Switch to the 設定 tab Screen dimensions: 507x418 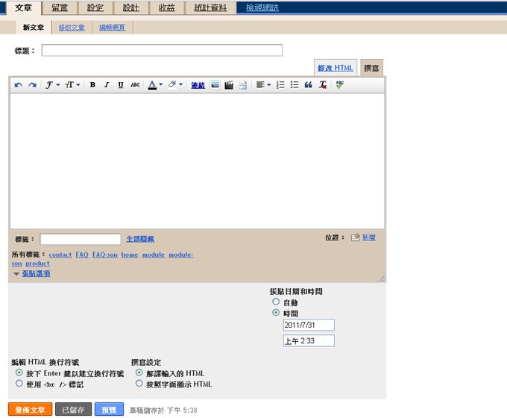tap(95, 7)
